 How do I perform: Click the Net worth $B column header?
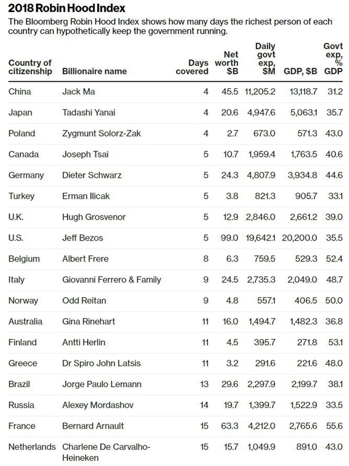(226, 63)
